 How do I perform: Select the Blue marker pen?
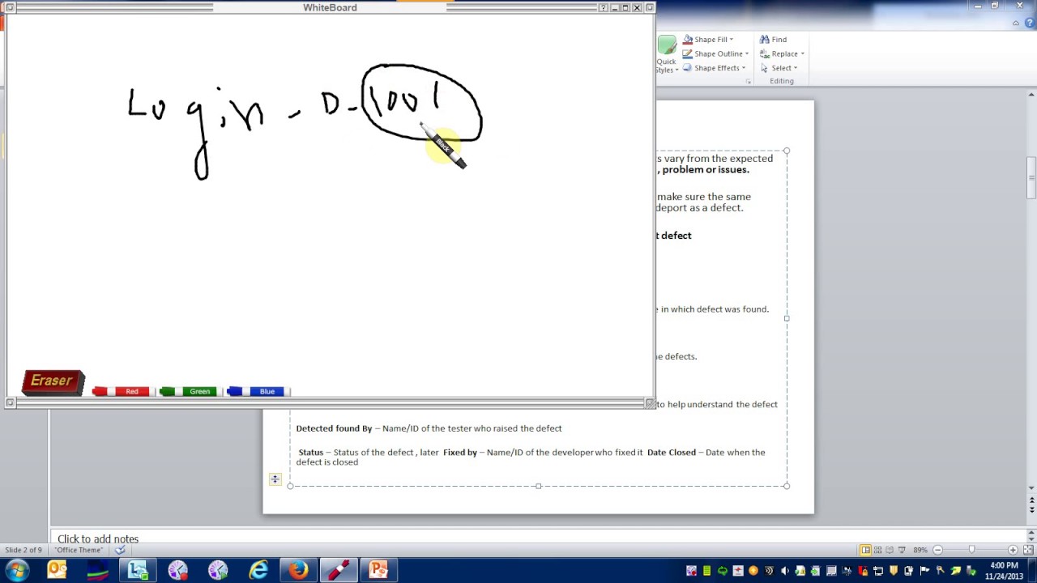tap(257, 391)
